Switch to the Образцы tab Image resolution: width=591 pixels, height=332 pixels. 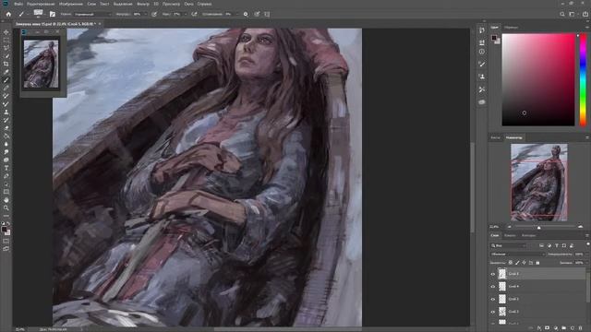511,28
